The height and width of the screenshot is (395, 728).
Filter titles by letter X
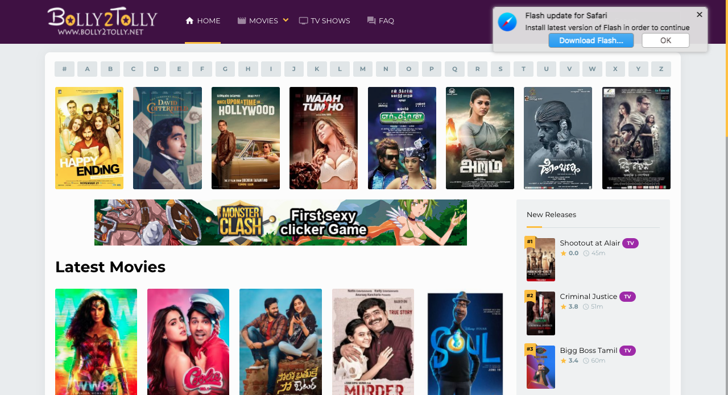point(615,69)
